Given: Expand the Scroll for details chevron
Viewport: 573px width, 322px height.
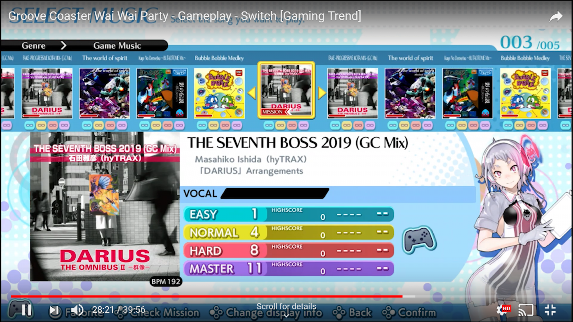Looking at the screenshot, I should pos(286,316).
